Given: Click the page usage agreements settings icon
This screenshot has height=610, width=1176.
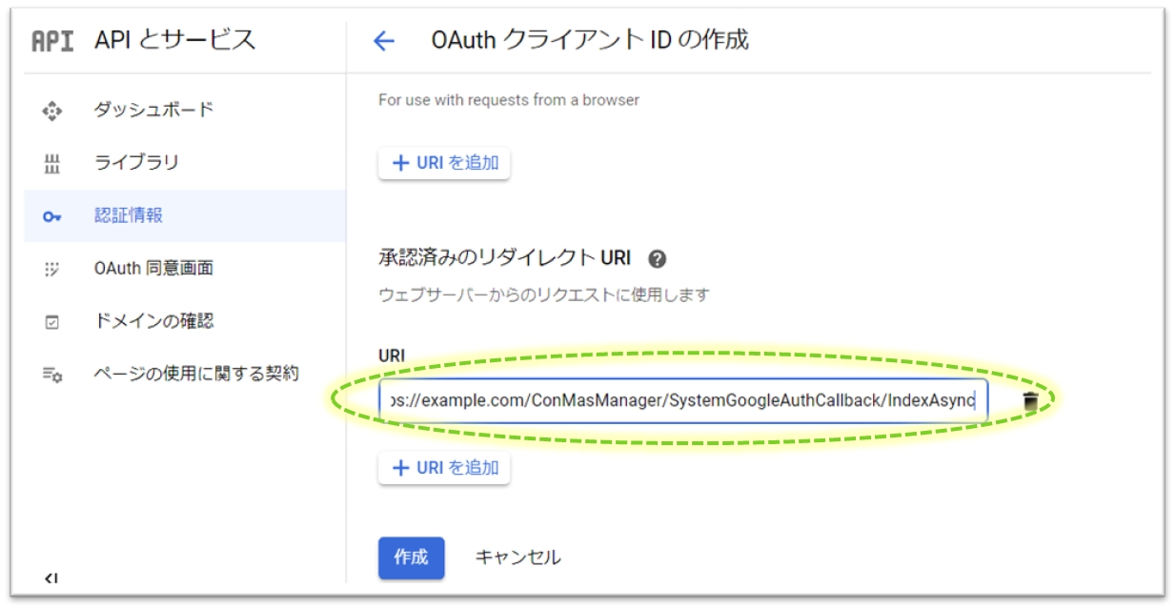Looking at the screenshot, I should 52,375.
